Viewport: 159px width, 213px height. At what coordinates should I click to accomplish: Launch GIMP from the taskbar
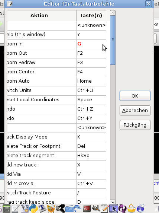point(96,209)
